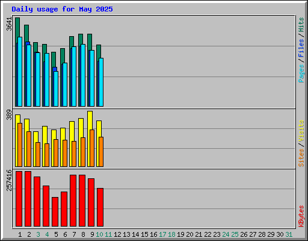The image size is (308, 241).
Task: Click day '30' on the x-axis
Action: point(280,234)
